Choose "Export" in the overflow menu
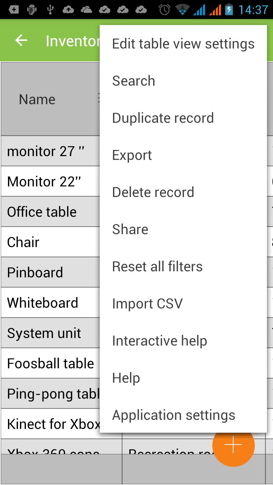 tap(132, 155)
